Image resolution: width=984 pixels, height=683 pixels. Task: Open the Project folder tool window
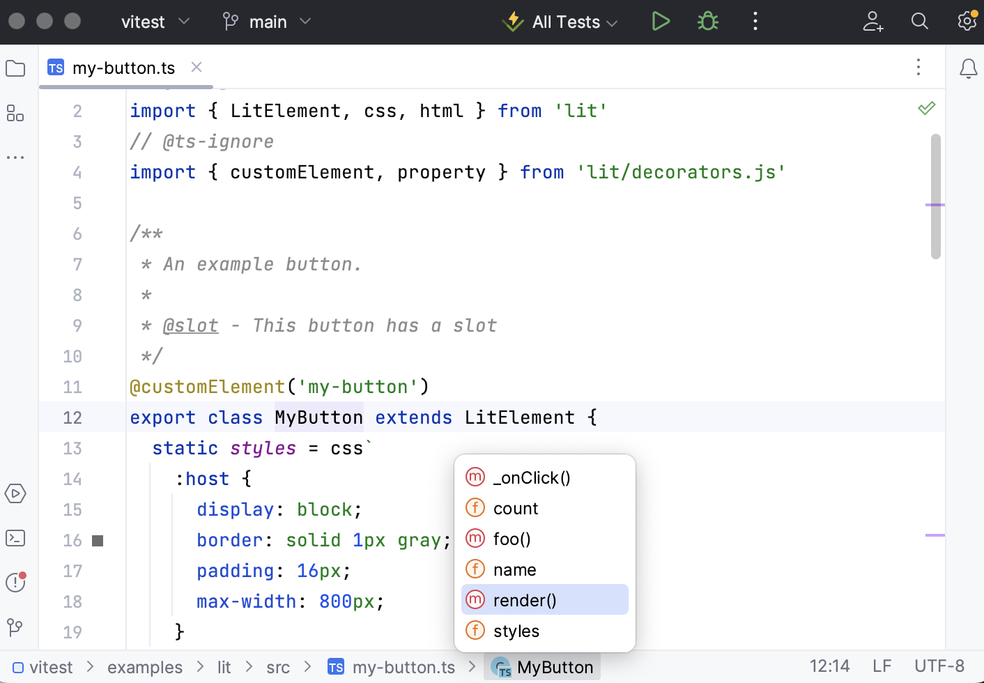point(15,68)
